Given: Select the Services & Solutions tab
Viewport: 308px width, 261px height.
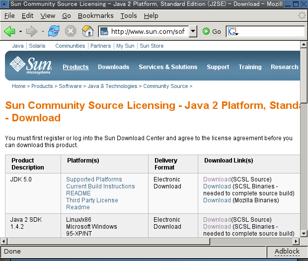Looking at the screenshot, I should 168,67.
